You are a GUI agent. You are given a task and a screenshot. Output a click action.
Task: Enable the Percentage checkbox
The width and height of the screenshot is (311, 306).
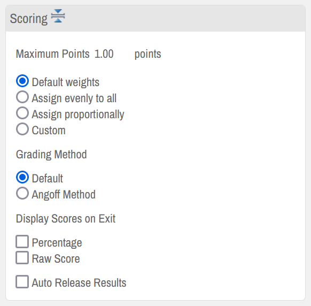[x=22, y=241]
